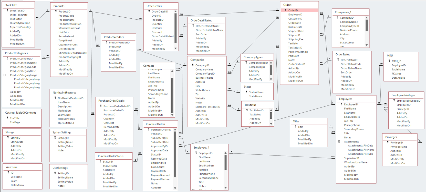
Task: Click the key icon of PurchaseOrderID in PurchaseOrders
Action: [x=148, y=129]
